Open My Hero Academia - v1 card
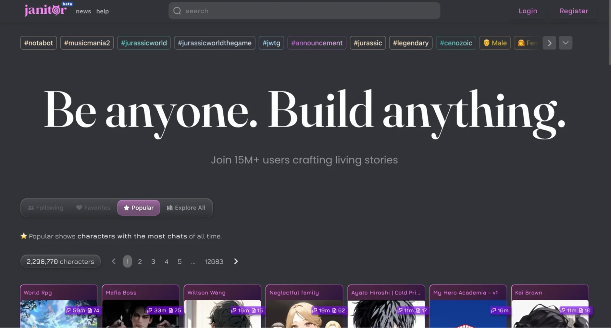The image size is (611, 328). 468,306
